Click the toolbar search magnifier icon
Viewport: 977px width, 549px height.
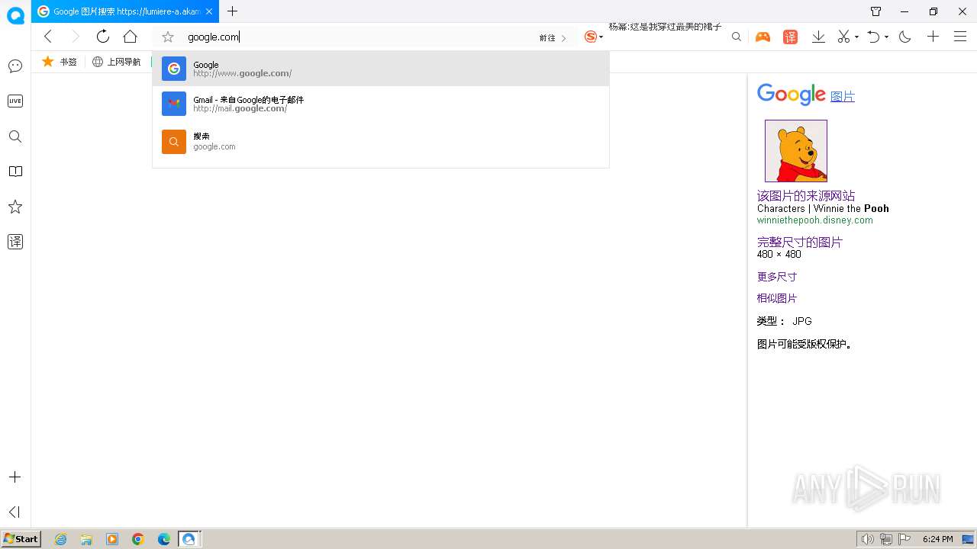[736, 37]
